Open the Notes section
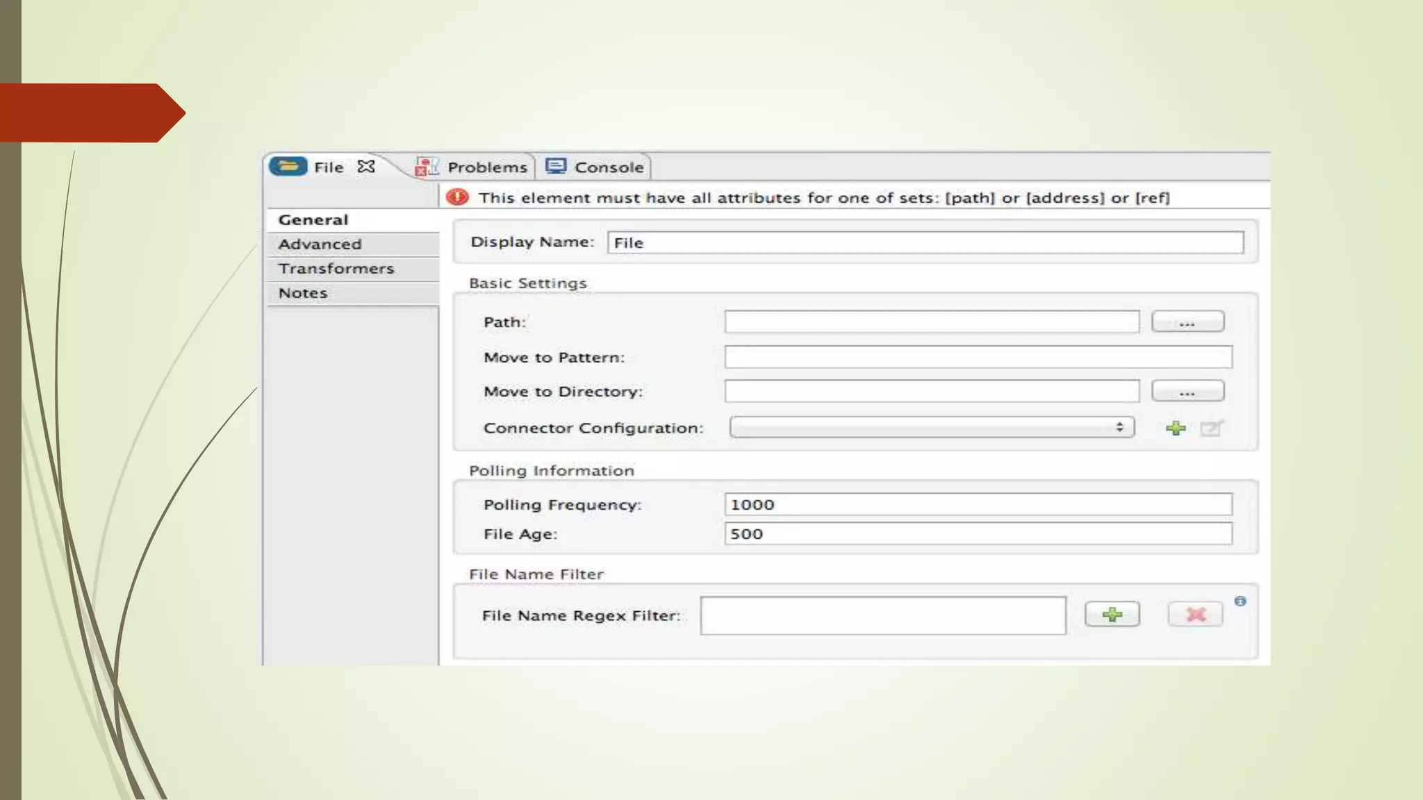Viewport: 1423px width, 800px height. [302, 293]
